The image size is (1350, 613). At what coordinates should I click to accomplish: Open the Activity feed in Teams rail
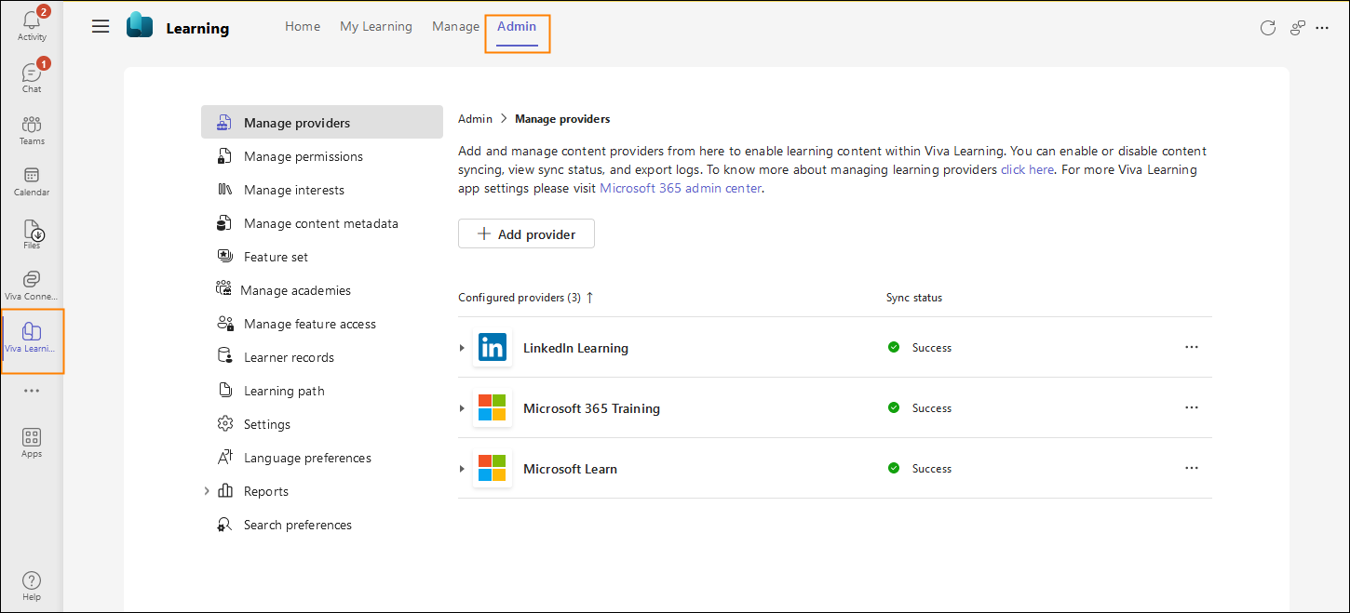coord(32,24)
